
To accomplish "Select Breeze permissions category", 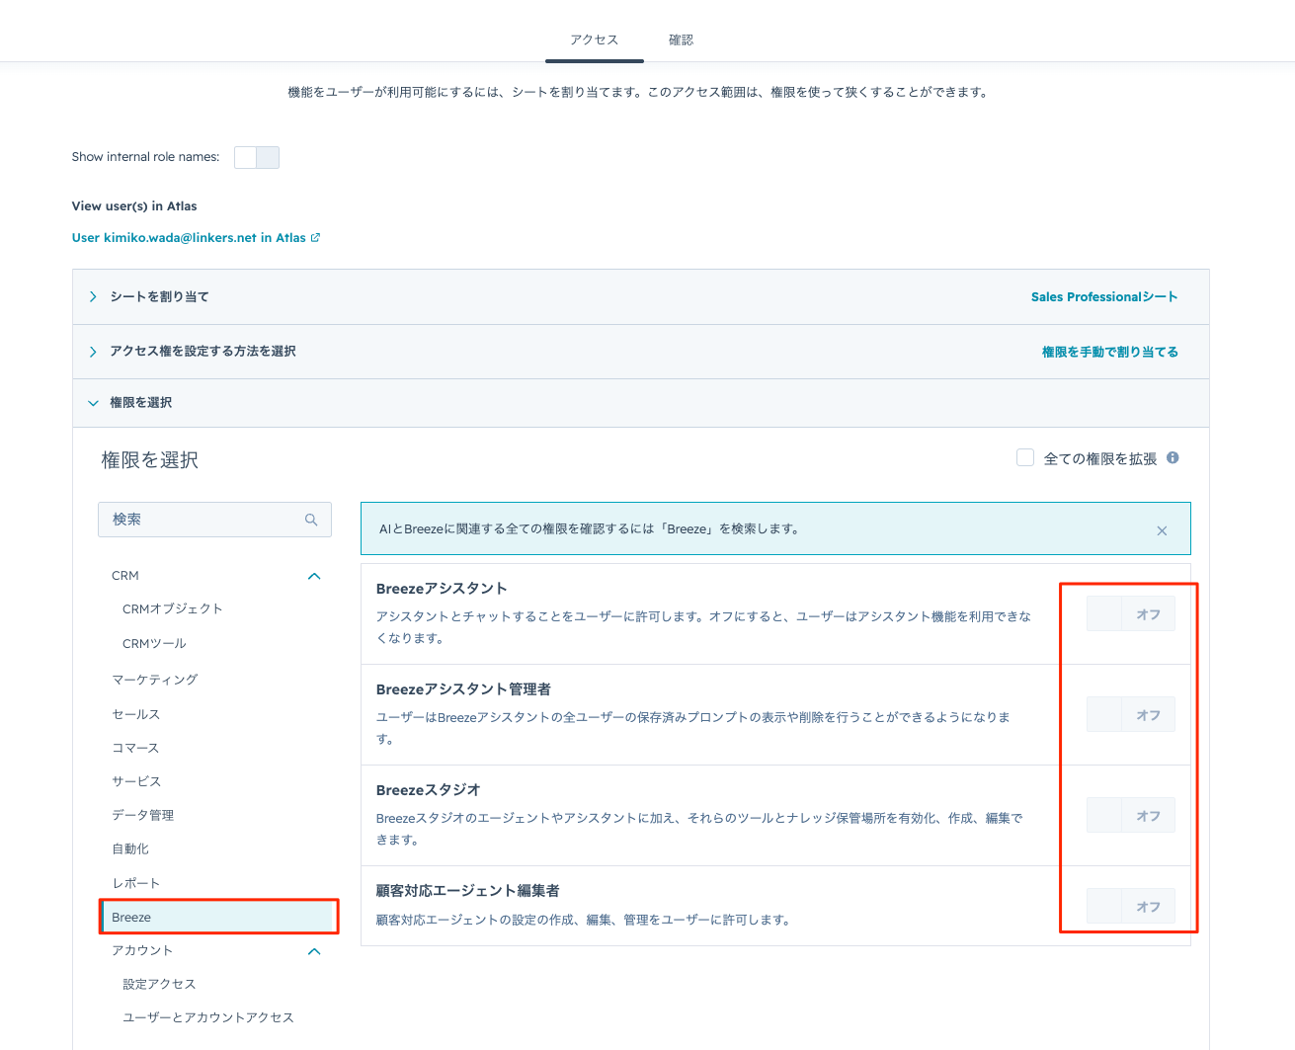I will point(218,917).
